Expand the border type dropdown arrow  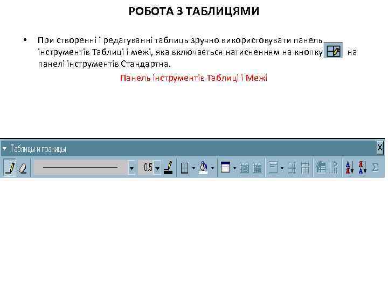(x=193, y=168)
